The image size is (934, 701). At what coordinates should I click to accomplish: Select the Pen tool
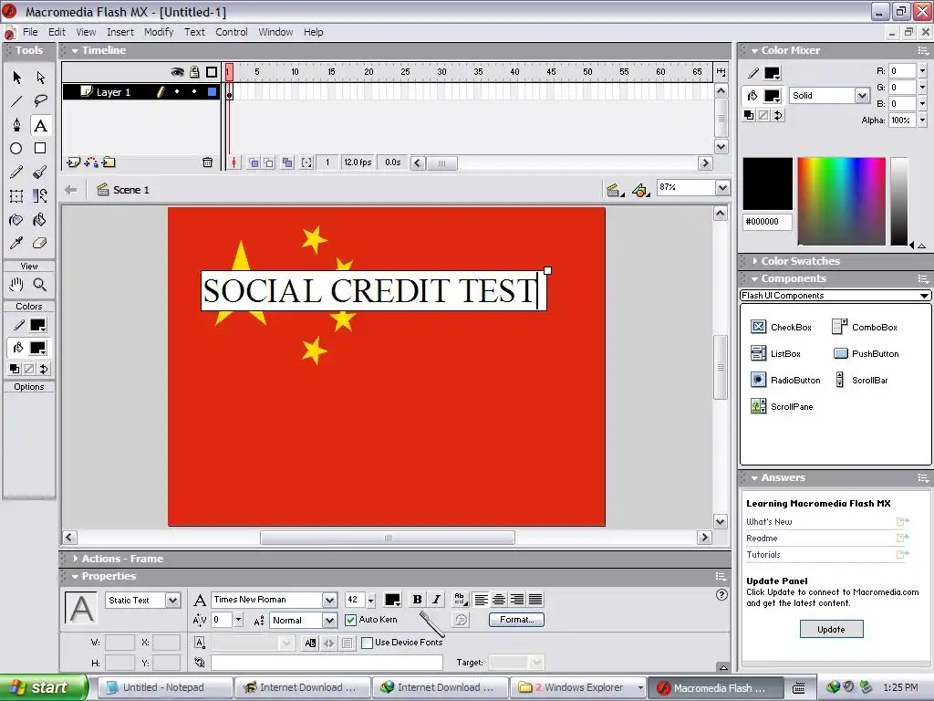[16, 125]
